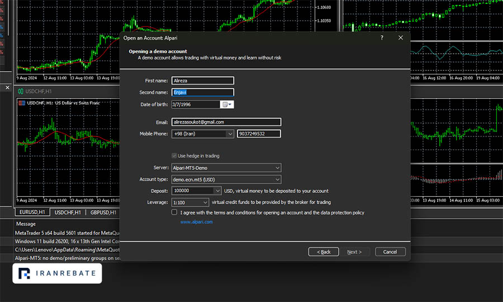Click the Next button
Viewport: 503px width, 302px height.
354,252
